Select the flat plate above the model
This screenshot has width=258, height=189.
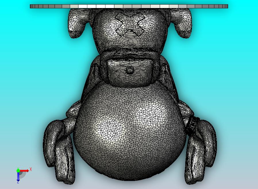(129, 6)
